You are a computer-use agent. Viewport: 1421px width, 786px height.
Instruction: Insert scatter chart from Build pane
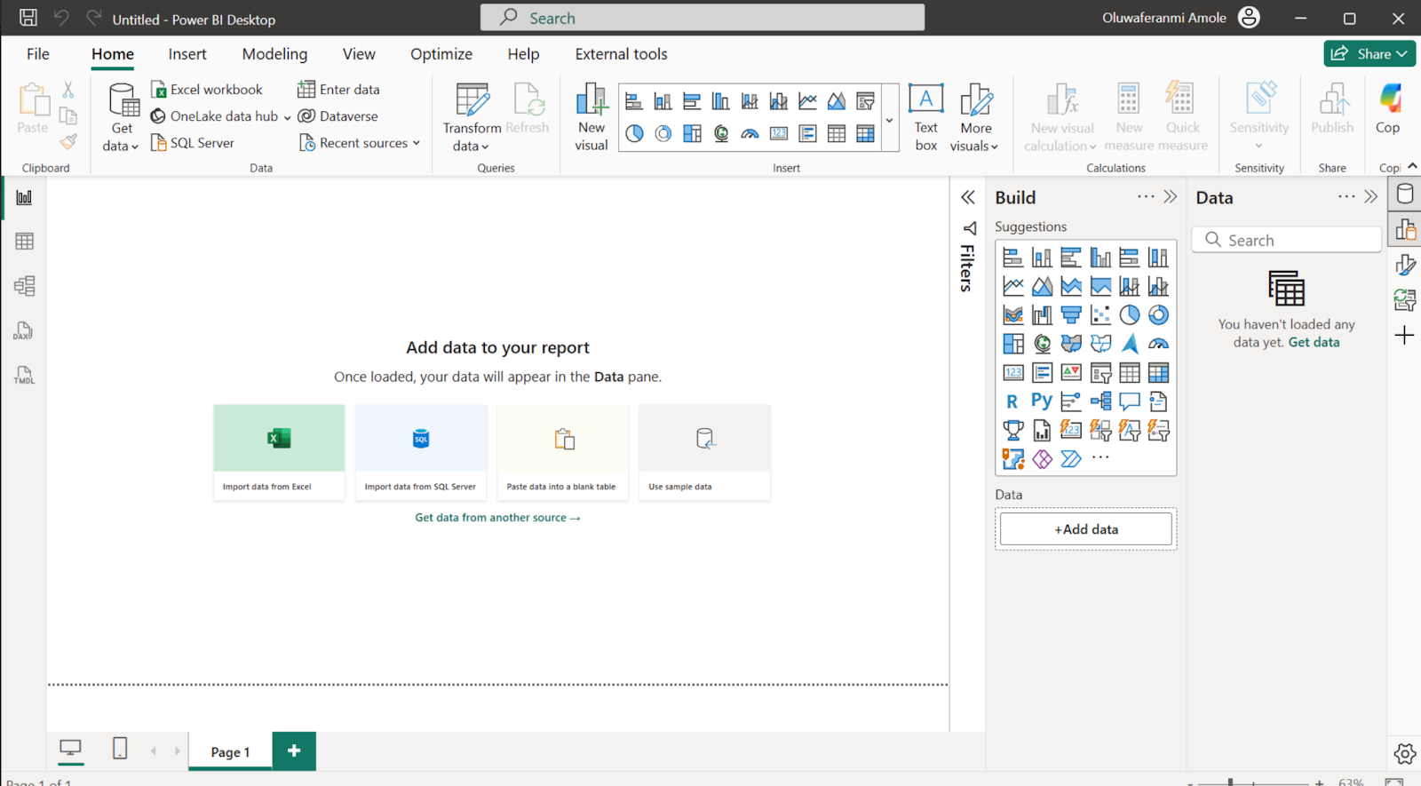[x=1100, y=314]
